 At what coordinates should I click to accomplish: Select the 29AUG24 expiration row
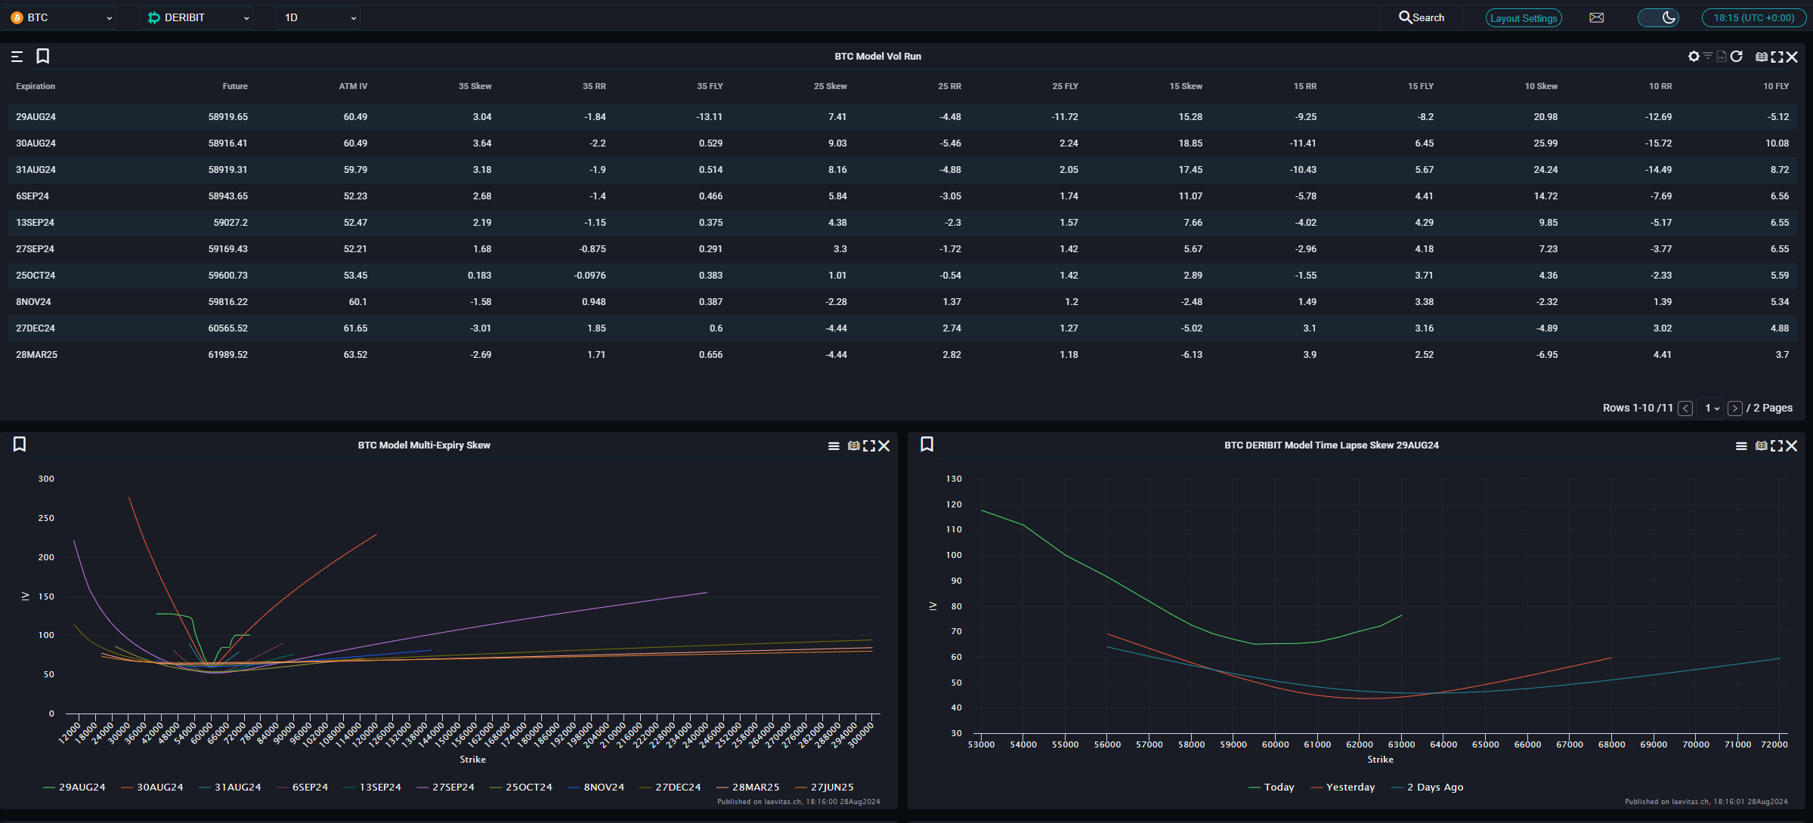[x=903, y=117]
